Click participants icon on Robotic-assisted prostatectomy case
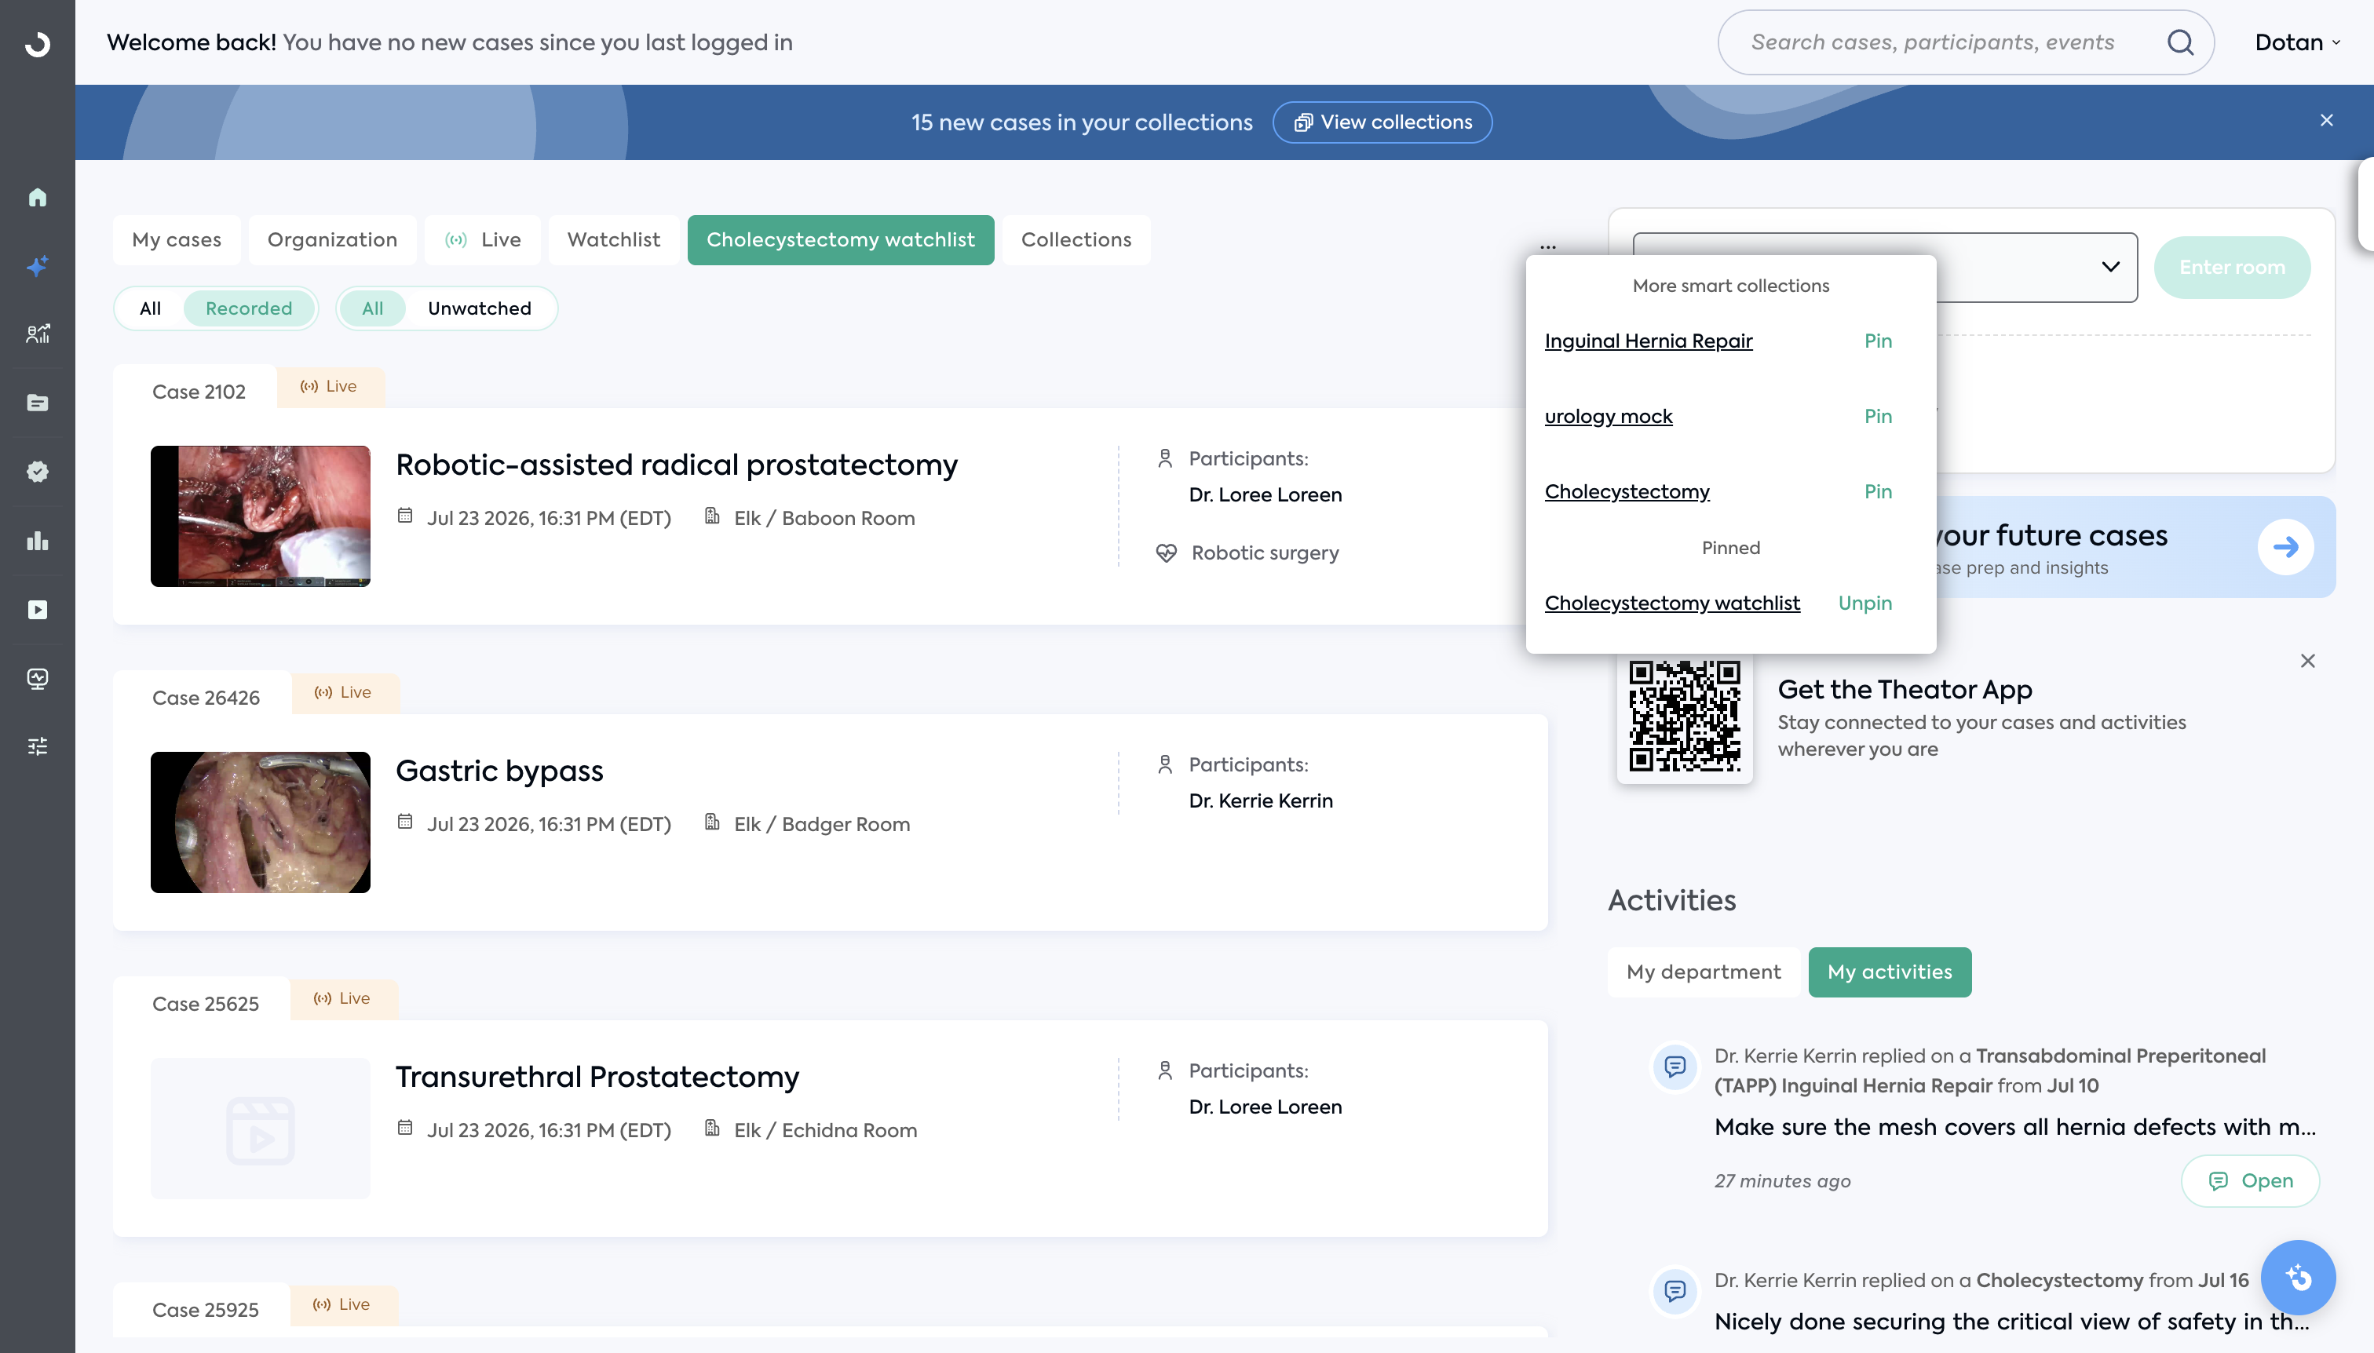The width and height of the screenshot is (2374, 1353). (1165, 458)
